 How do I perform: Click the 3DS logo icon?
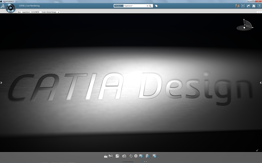2,6
